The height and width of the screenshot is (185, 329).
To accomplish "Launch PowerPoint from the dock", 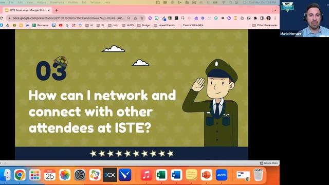I will point(207,175).
